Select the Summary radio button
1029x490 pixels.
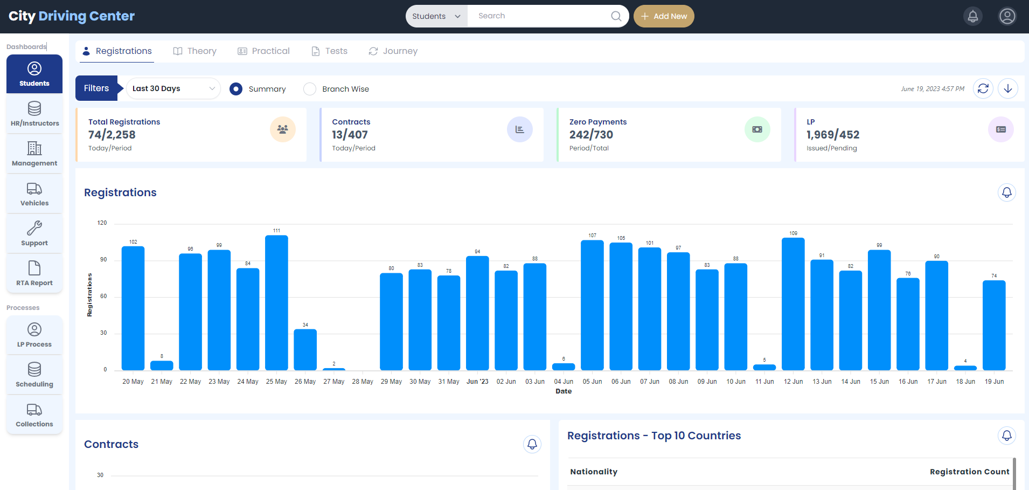tap(236, 89)
